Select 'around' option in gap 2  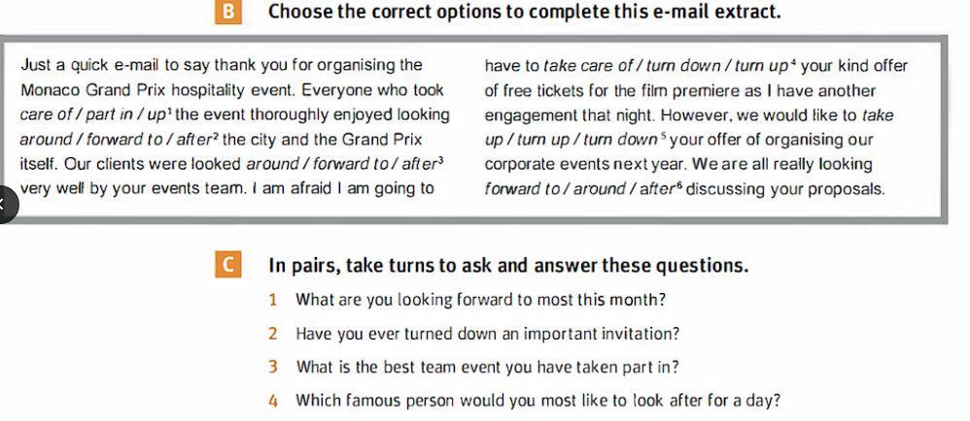(46, 140)
